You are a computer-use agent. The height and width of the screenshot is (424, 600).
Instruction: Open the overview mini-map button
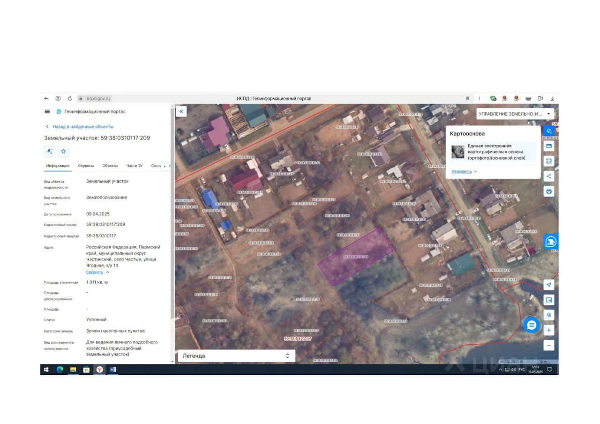pos(549,300)
